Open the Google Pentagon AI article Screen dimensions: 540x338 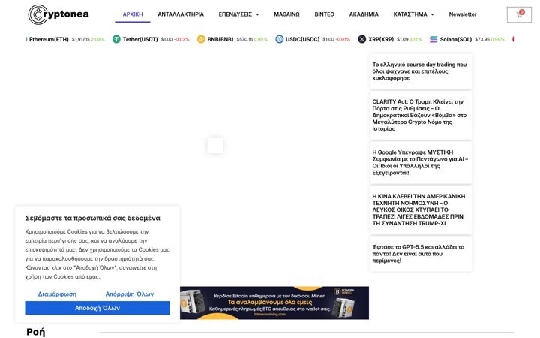(x=421, y=162)
